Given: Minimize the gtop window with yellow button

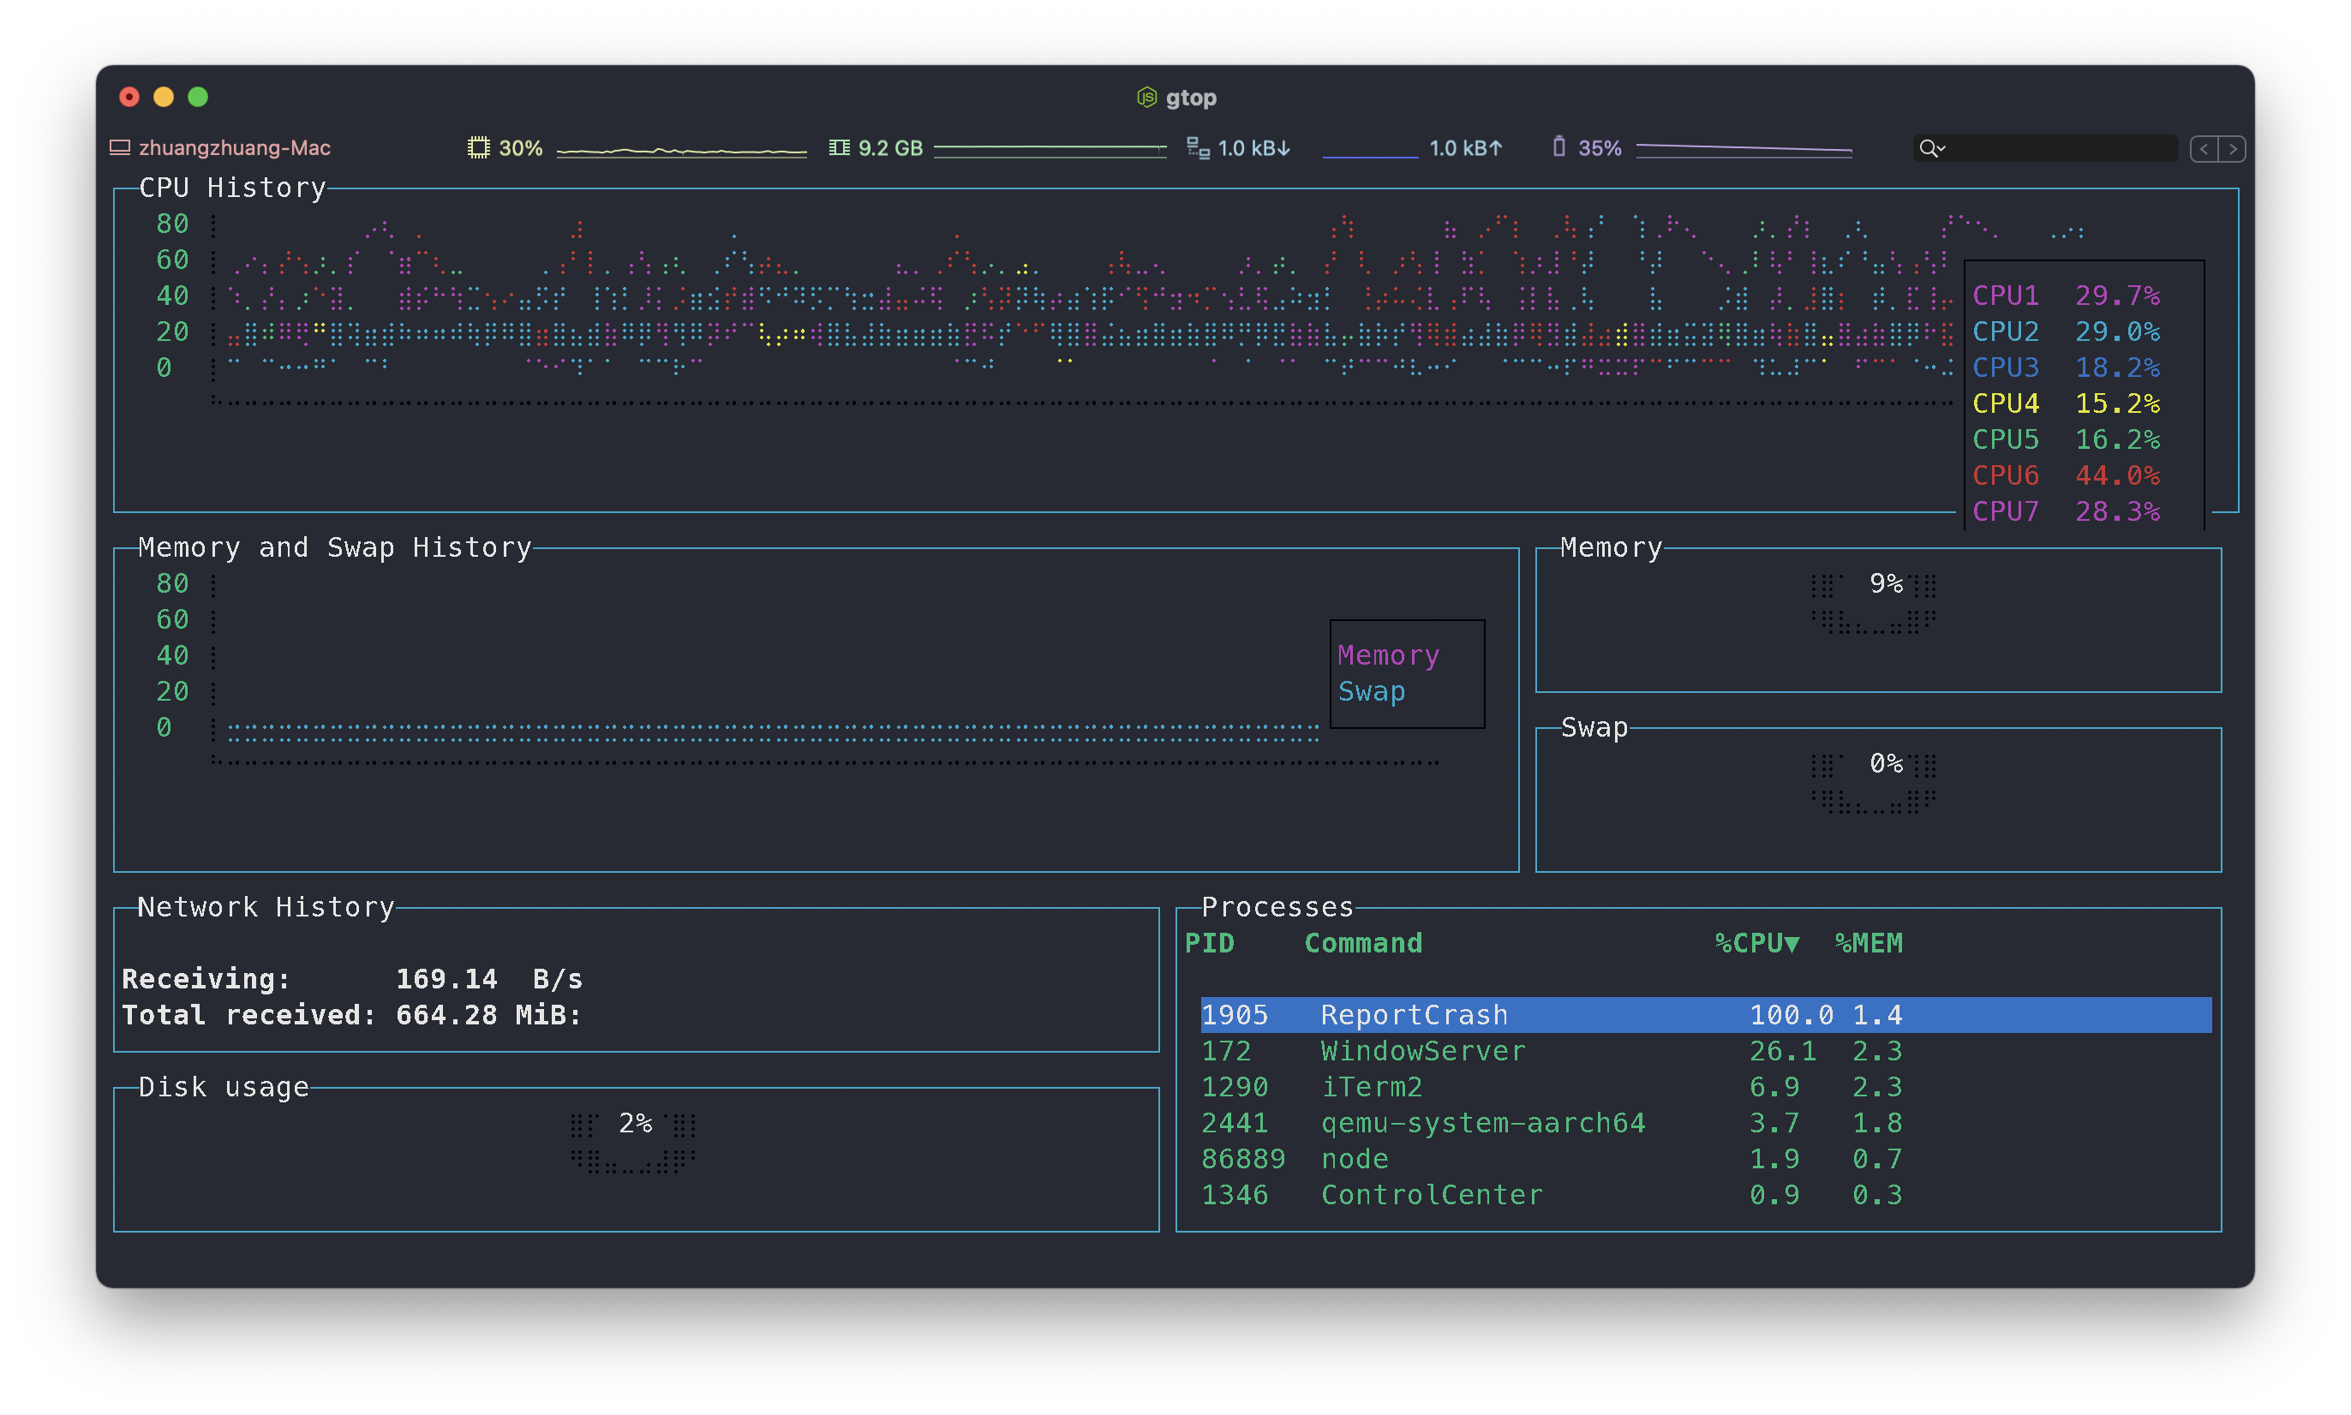Looking at the screenshot, I should [x=163, y=98].
